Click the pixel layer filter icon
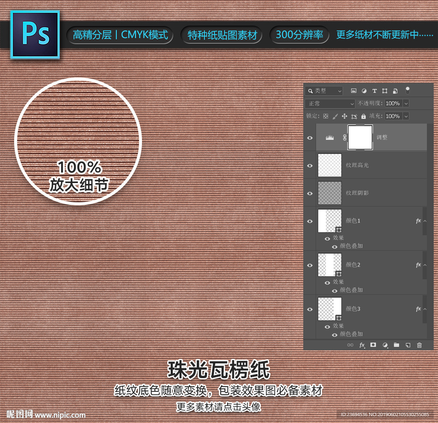This screenshot has height=423, width=438. [354, 91]
